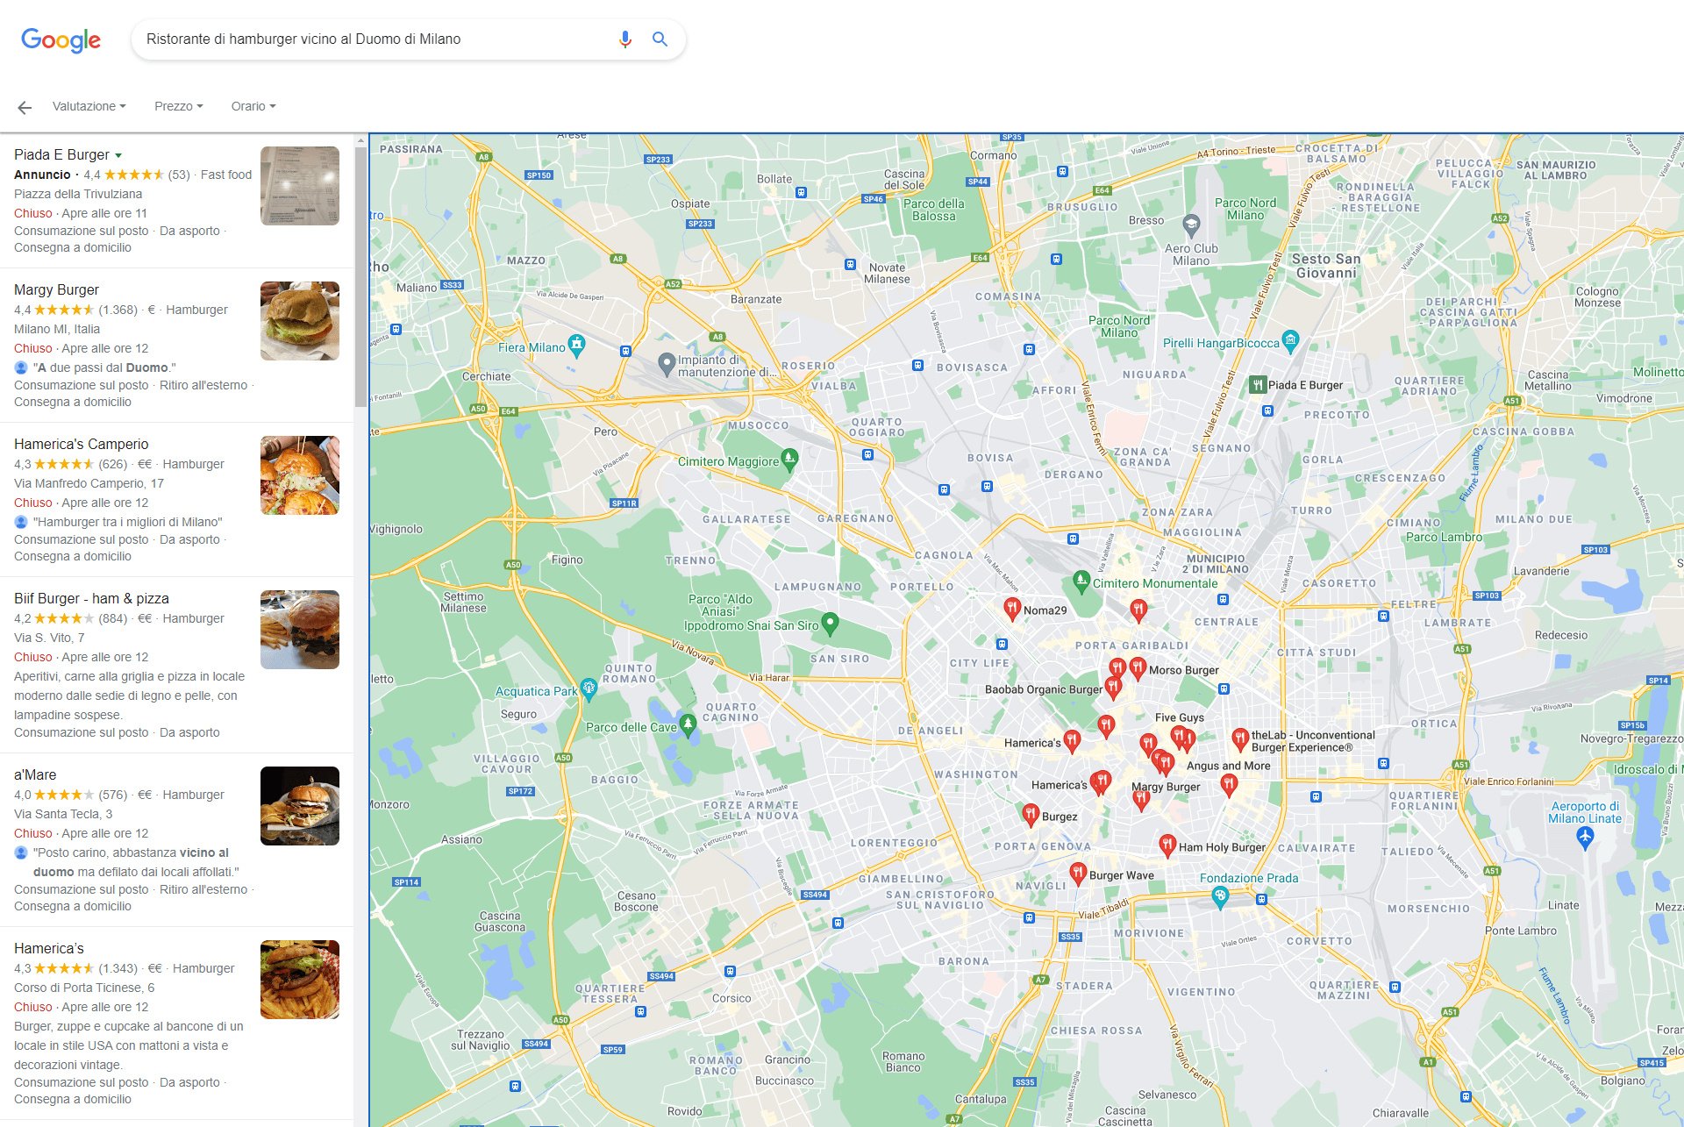This screenshot has height=1127, width=1684.
Task: Open the Valutazione filter dropdown
Action: (89, 106)
